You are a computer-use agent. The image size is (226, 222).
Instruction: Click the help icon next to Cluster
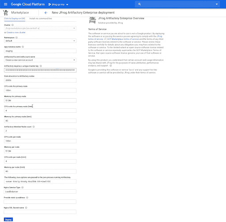13,25
